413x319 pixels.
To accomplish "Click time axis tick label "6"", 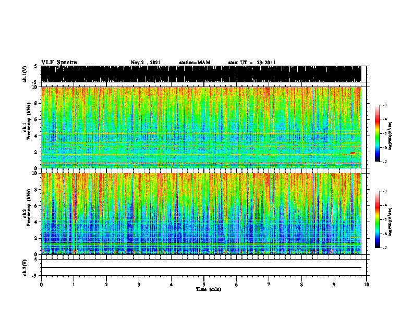I will [237, 285].
